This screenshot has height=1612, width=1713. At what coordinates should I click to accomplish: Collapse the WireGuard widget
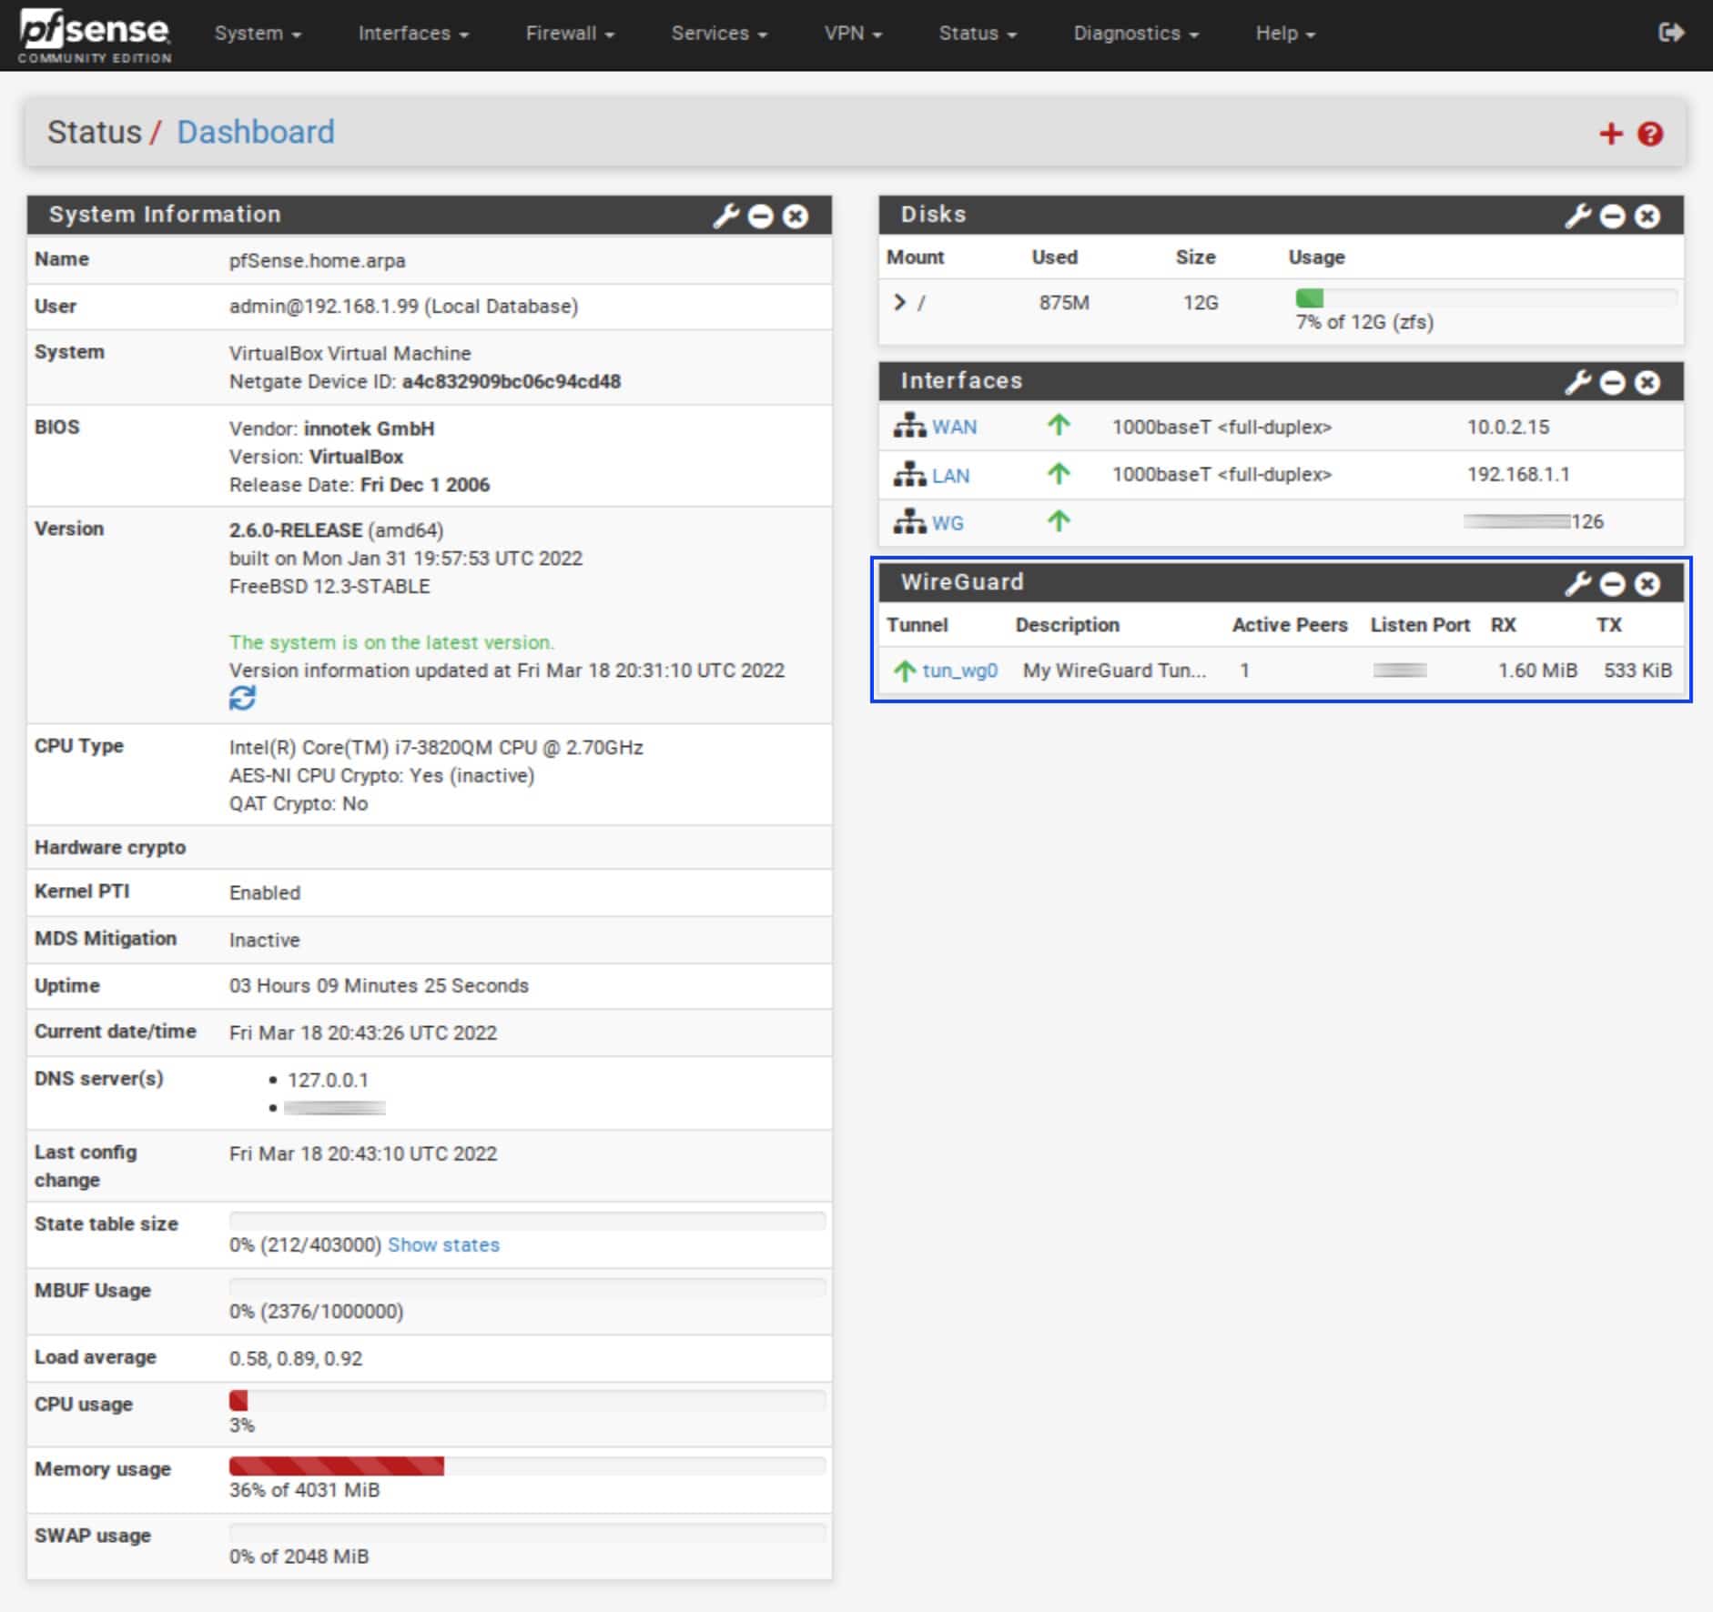pyautogui.click(x=1612, y=584)
